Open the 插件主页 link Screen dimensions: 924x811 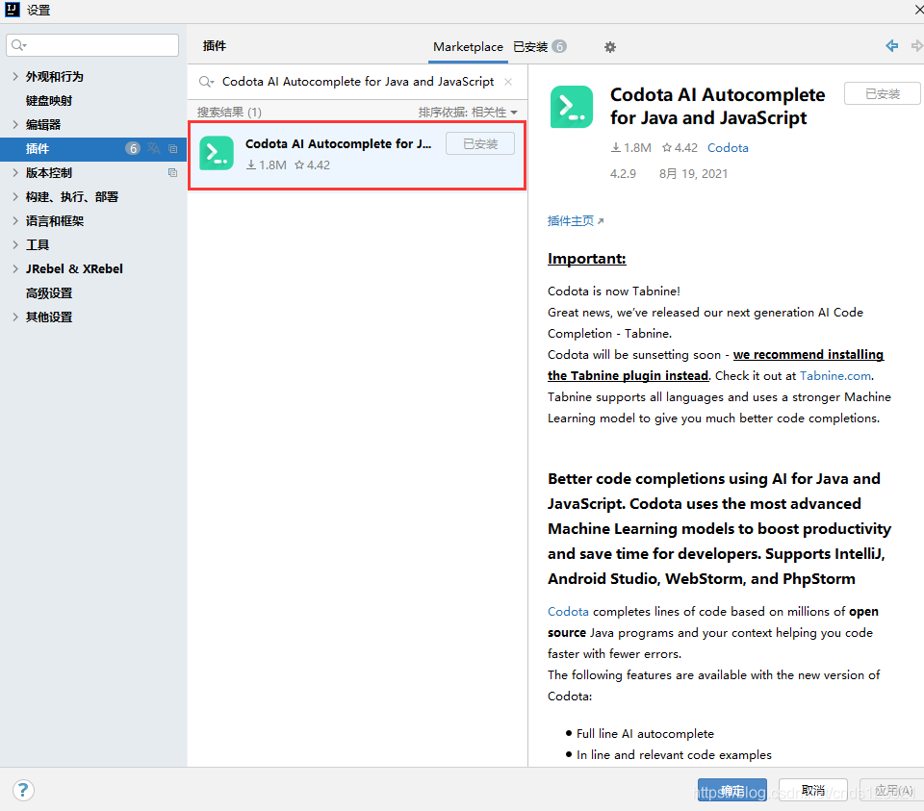(576, 221)
